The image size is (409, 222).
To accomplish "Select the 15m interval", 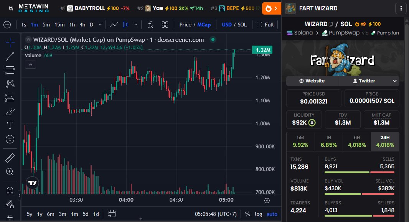I will click(x=59, y=25).
